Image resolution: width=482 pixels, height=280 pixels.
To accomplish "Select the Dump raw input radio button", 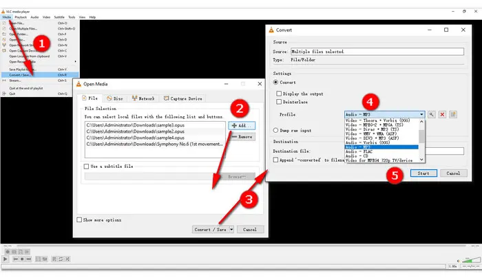I will (275, 130).
